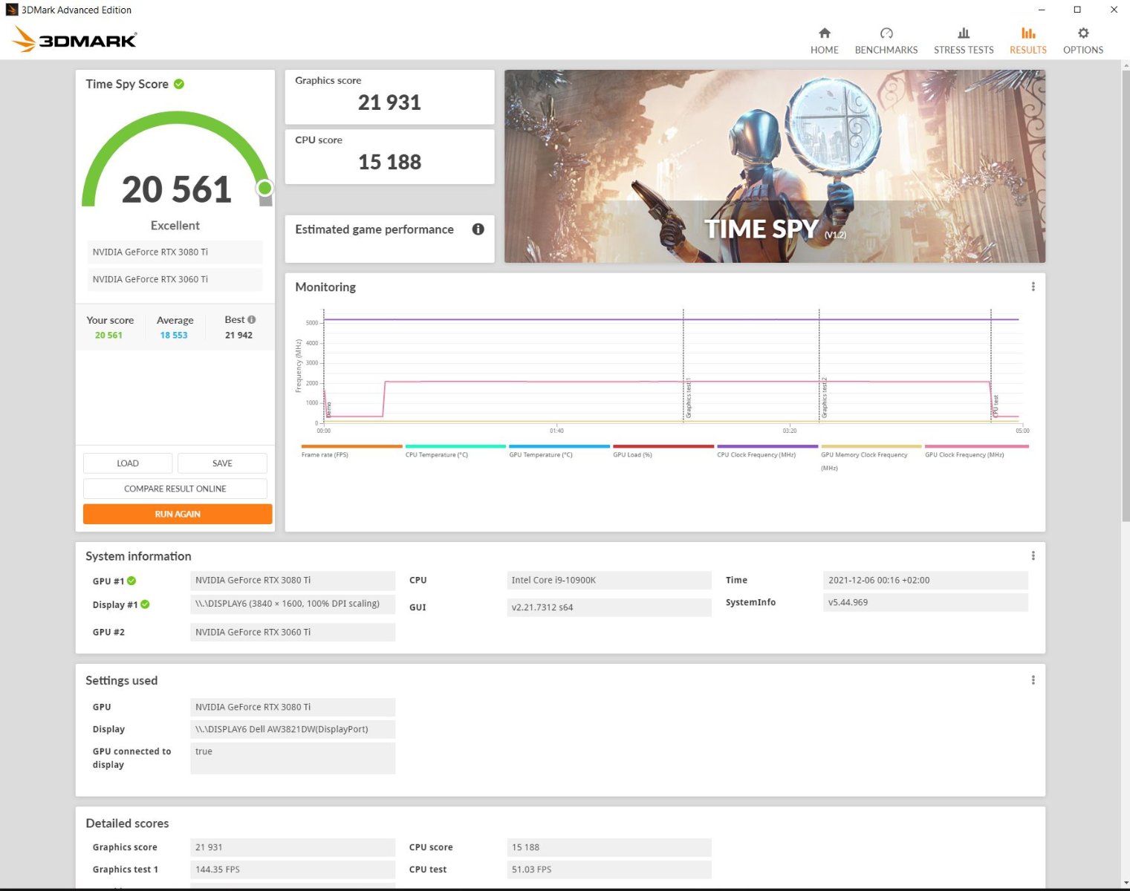Image resolution: width=1130 pixels, height=891 pixels.
Task: Click the orange RUN AGAIN button
Action: [x=178, y=514]
